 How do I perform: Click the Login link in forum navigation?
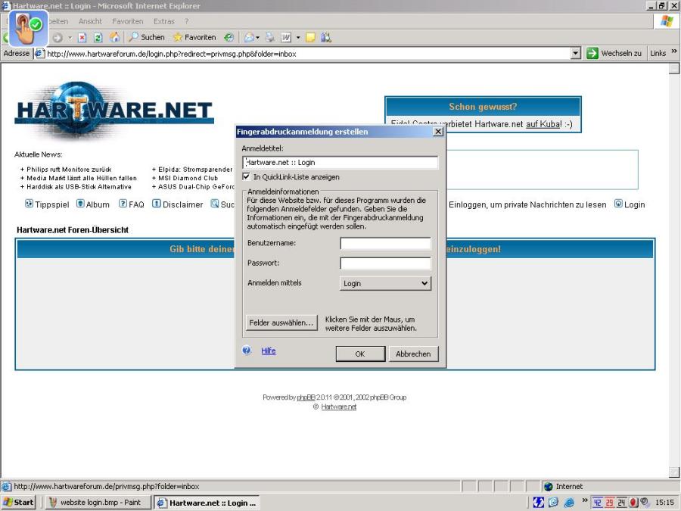[630, 204]
